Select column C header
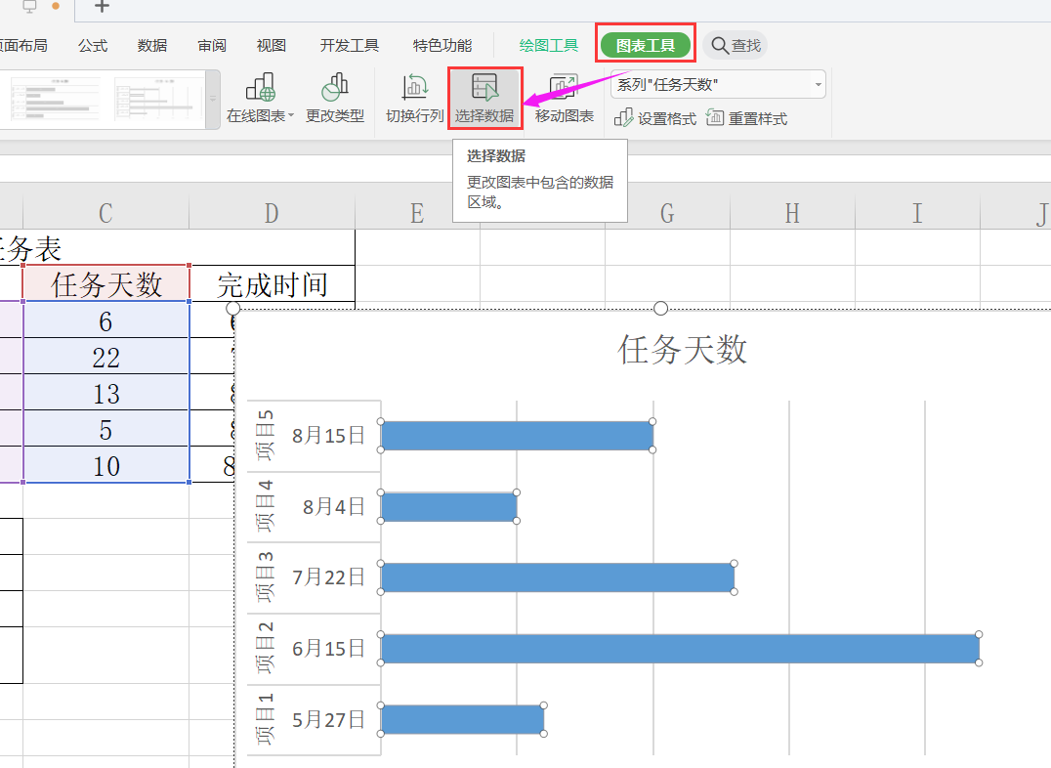Screen dimensions: 1051x768 [105, 213]
